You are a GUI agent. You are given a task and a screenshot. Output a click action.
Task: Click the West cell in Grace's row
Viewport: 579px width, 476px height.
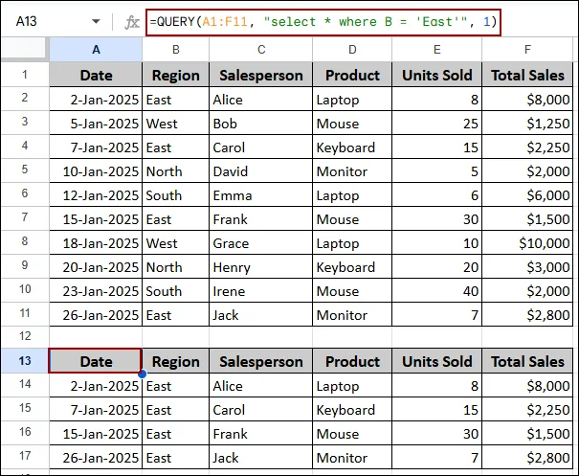(176, 243)
